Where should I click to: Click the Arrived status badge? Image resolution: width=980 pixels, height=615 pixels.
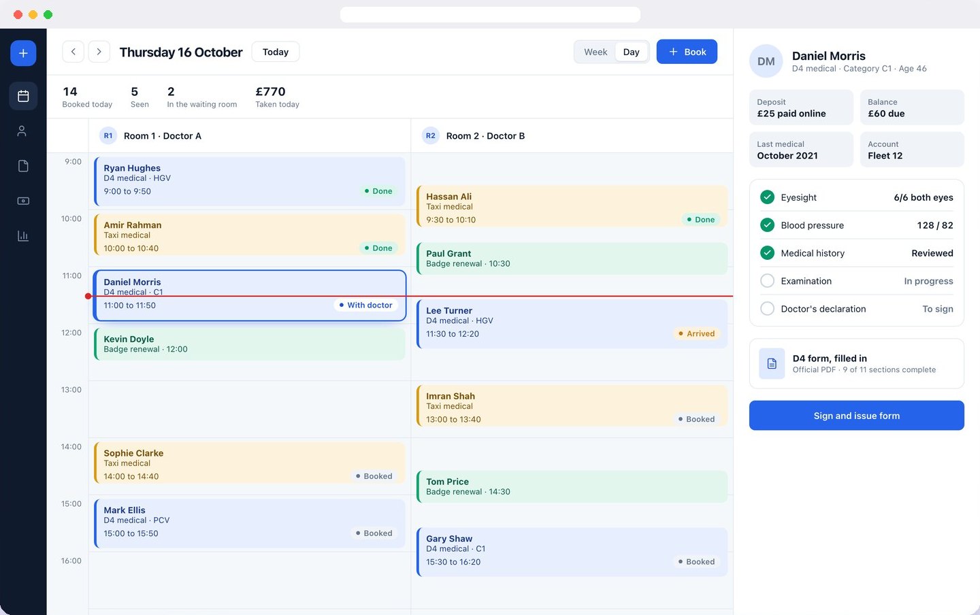[697, 334]
